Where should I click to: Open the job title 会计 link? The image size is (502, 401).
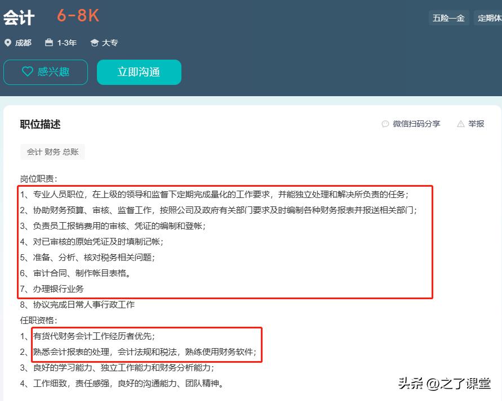(19, 17)
